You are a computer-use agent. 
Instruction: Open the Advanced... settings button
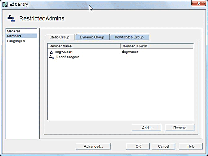click(x=93, y=146)
